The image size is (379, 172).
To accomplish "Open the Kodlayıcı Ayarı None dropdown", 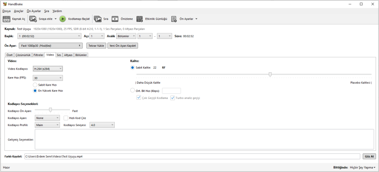I will (47, 118).
